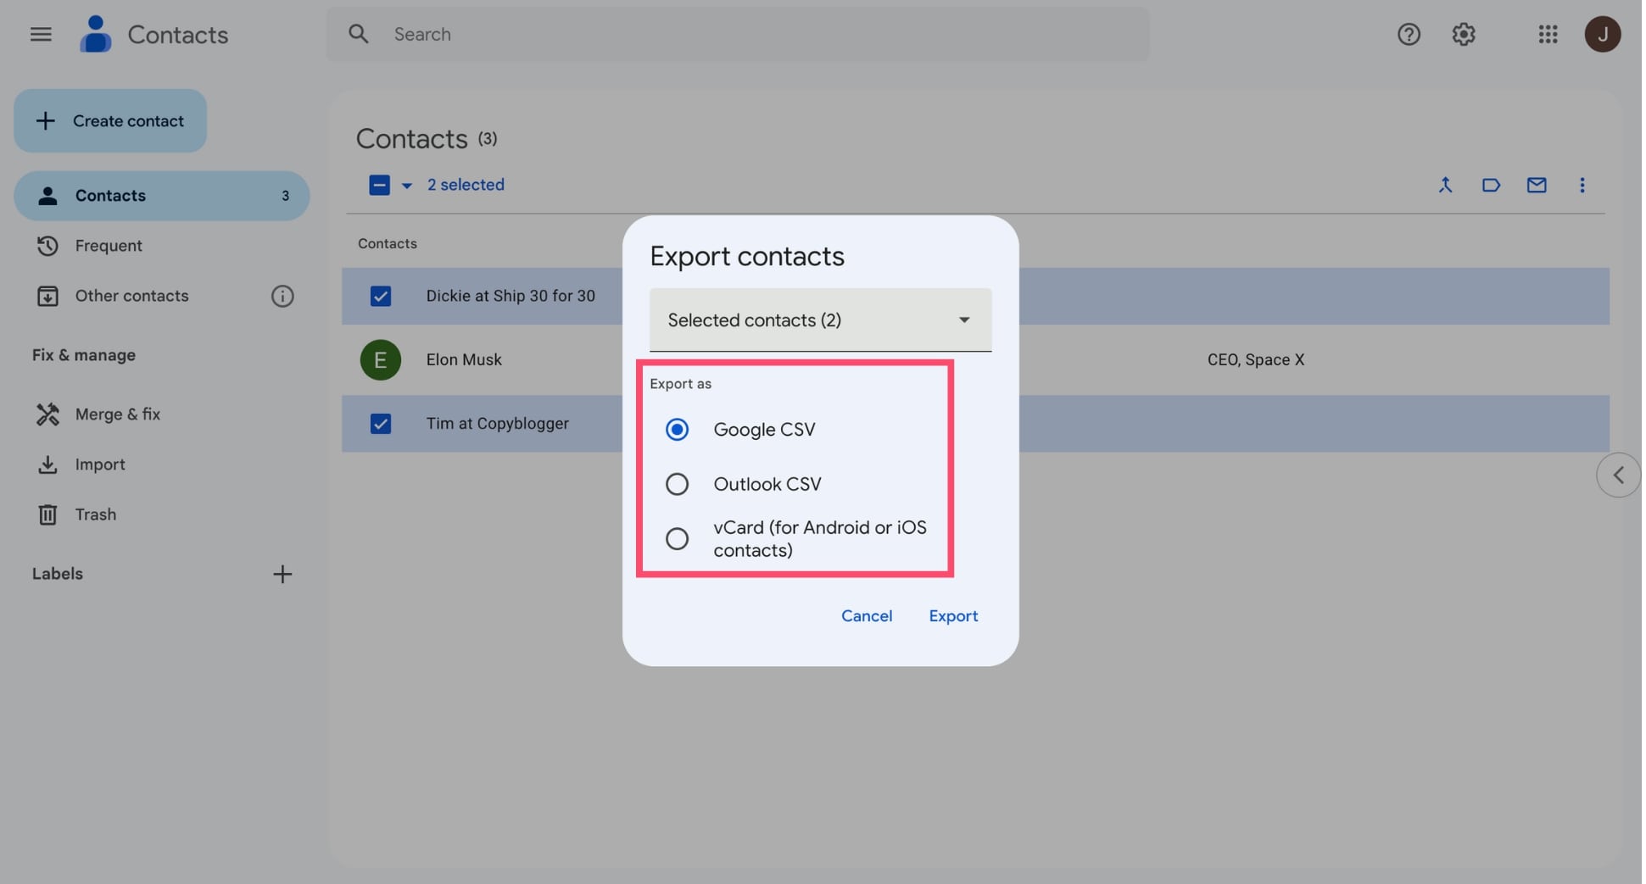View info about Other contacts
The image size is (1646, 884).
282,296
